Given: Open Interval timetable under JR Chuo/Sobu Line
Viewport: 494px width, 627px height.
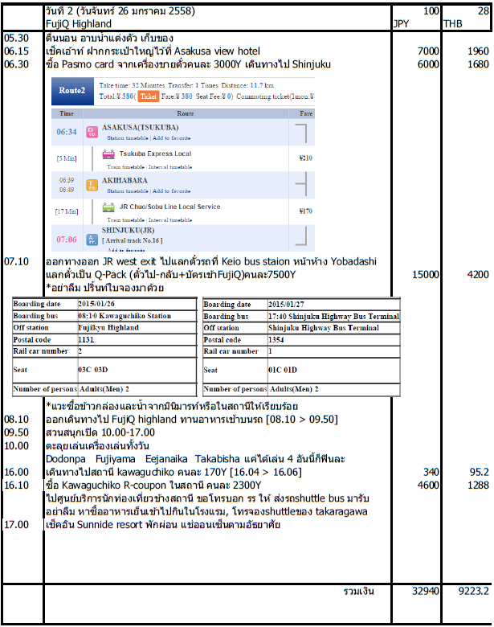Looking at the screenshot, I should [x=170, y=220].
